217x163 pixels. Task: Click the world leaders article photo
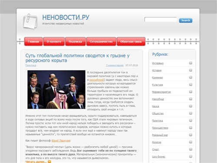(56, 90)
